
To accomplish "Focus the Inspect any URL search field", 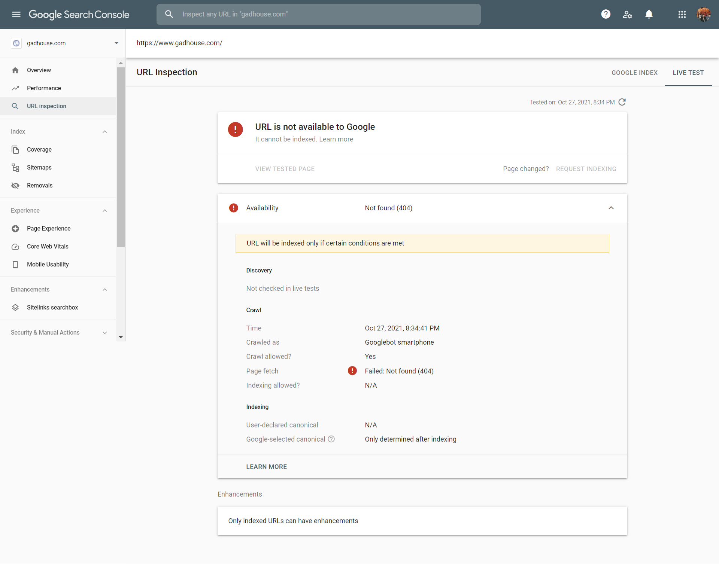I will 318,14.
